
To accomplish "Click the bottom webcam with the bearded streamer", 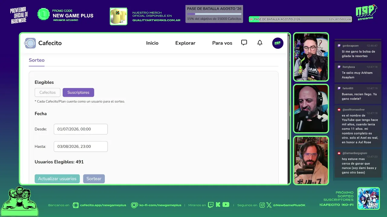I will (x=311, y=161).
